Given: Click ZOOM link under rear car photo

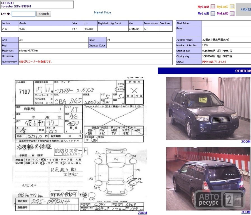Looking at the screenshot, I should coord(246,212).
